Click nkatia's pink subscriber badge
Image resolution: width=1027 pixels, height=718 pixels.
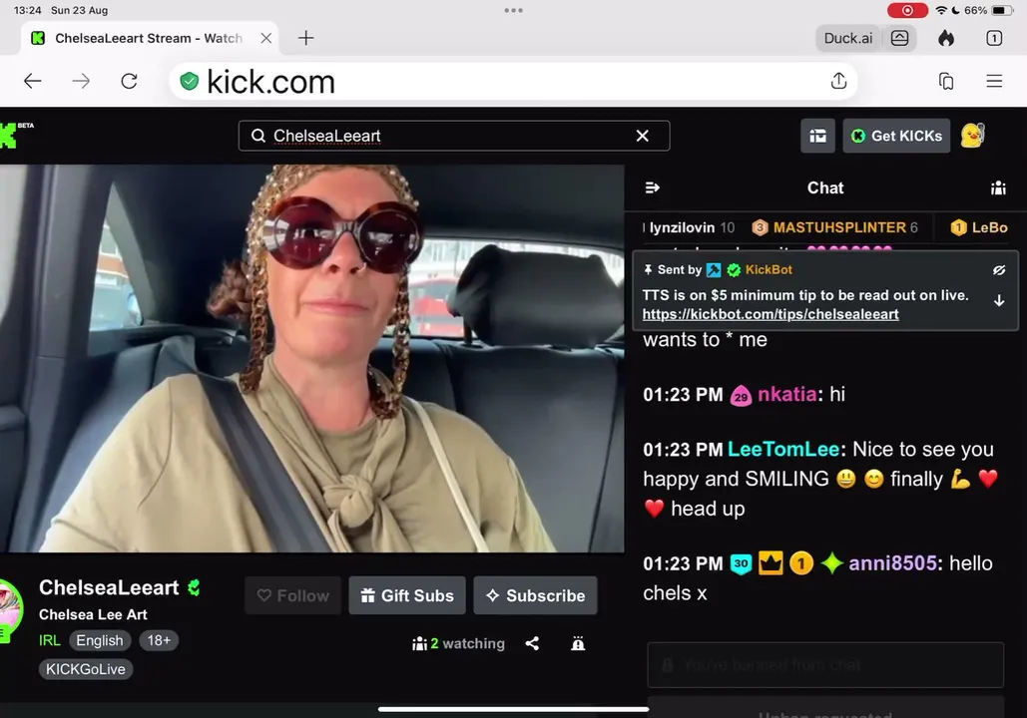741,395
